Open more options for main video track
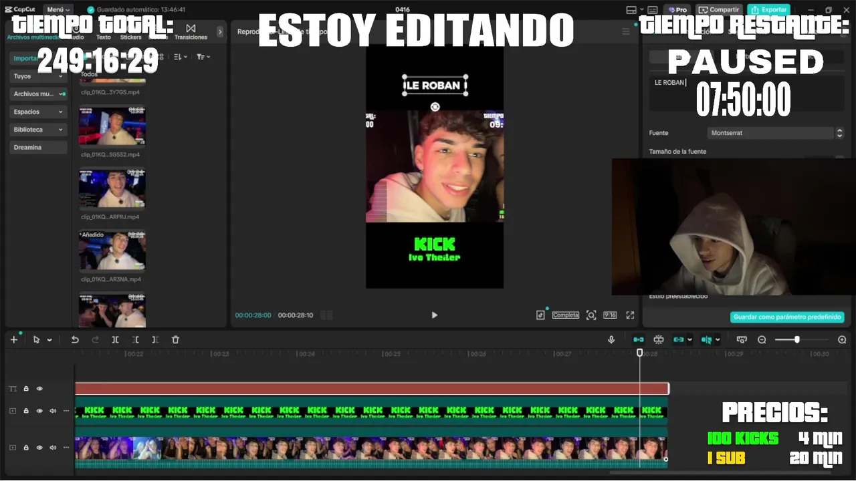Image resolution: width=856 pixels, height=481 pixels. [x=66, y=448]
